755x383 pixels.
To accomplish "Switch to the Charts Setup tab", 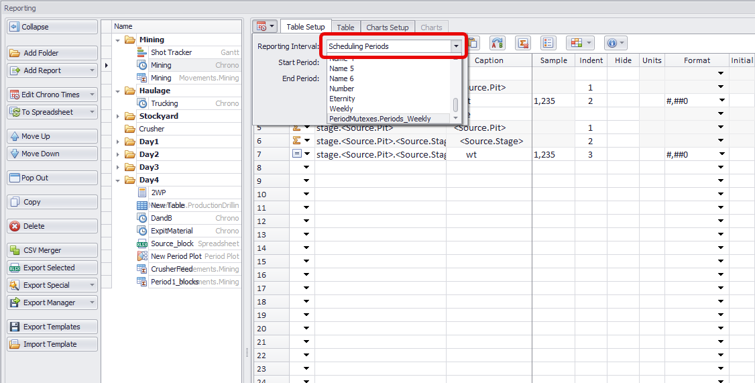I will 387,28.
